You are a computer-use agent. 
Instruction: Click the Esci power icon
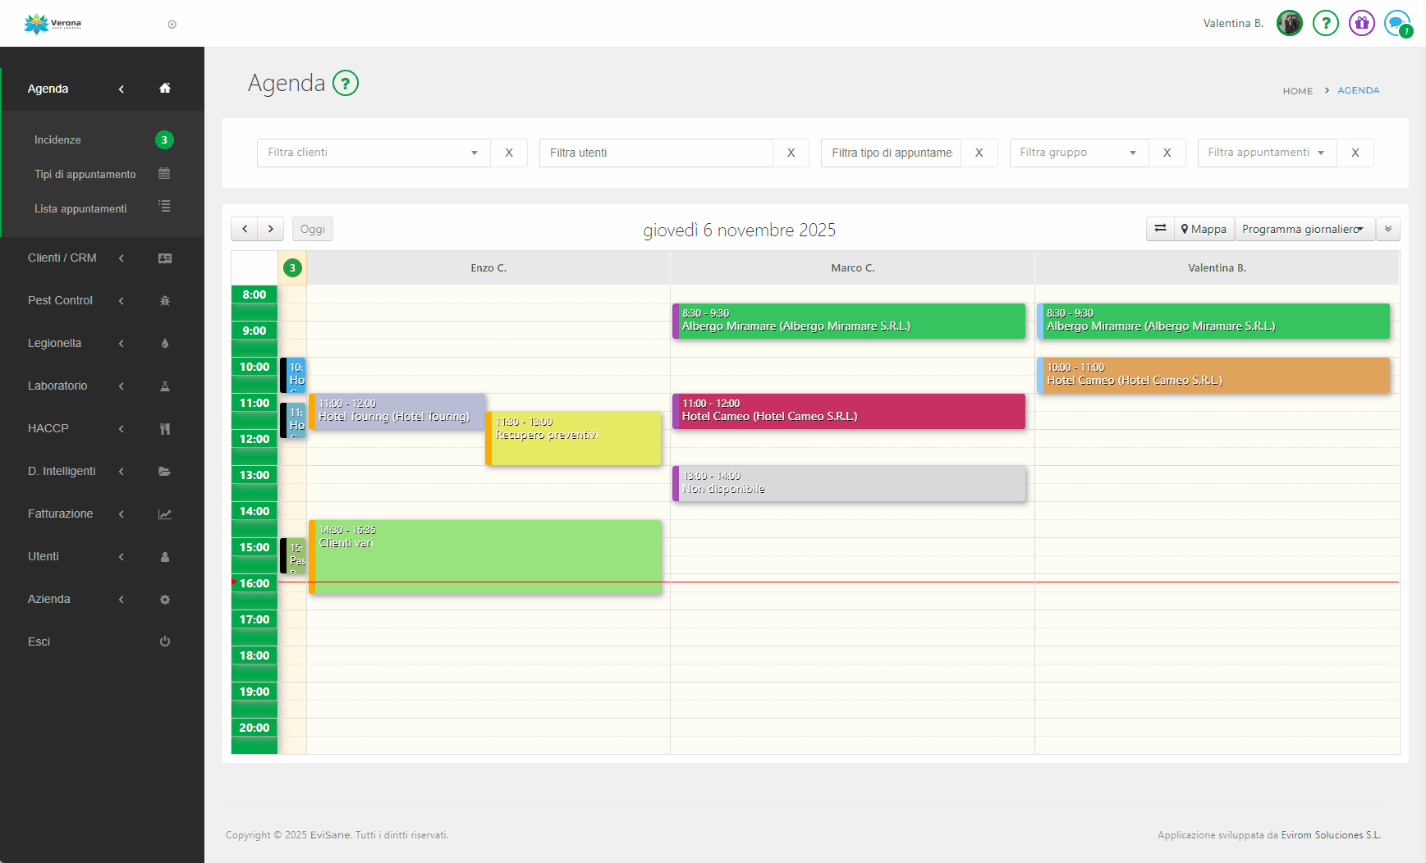[x=165, y=642]
